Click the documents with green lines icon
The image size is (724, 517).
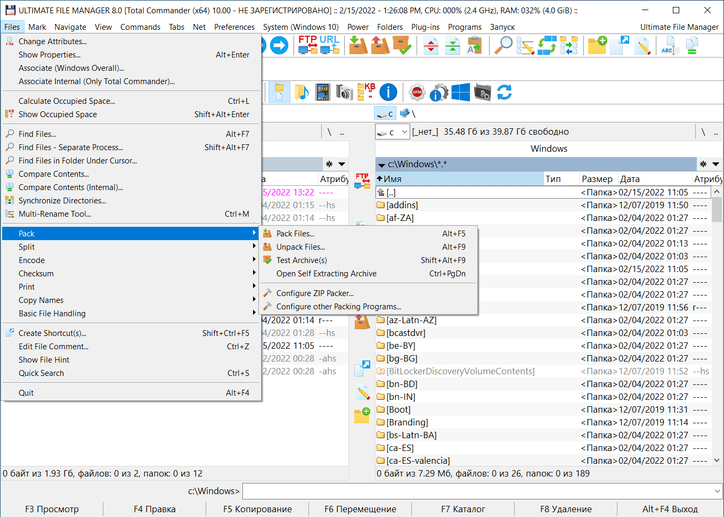[692, 46]
